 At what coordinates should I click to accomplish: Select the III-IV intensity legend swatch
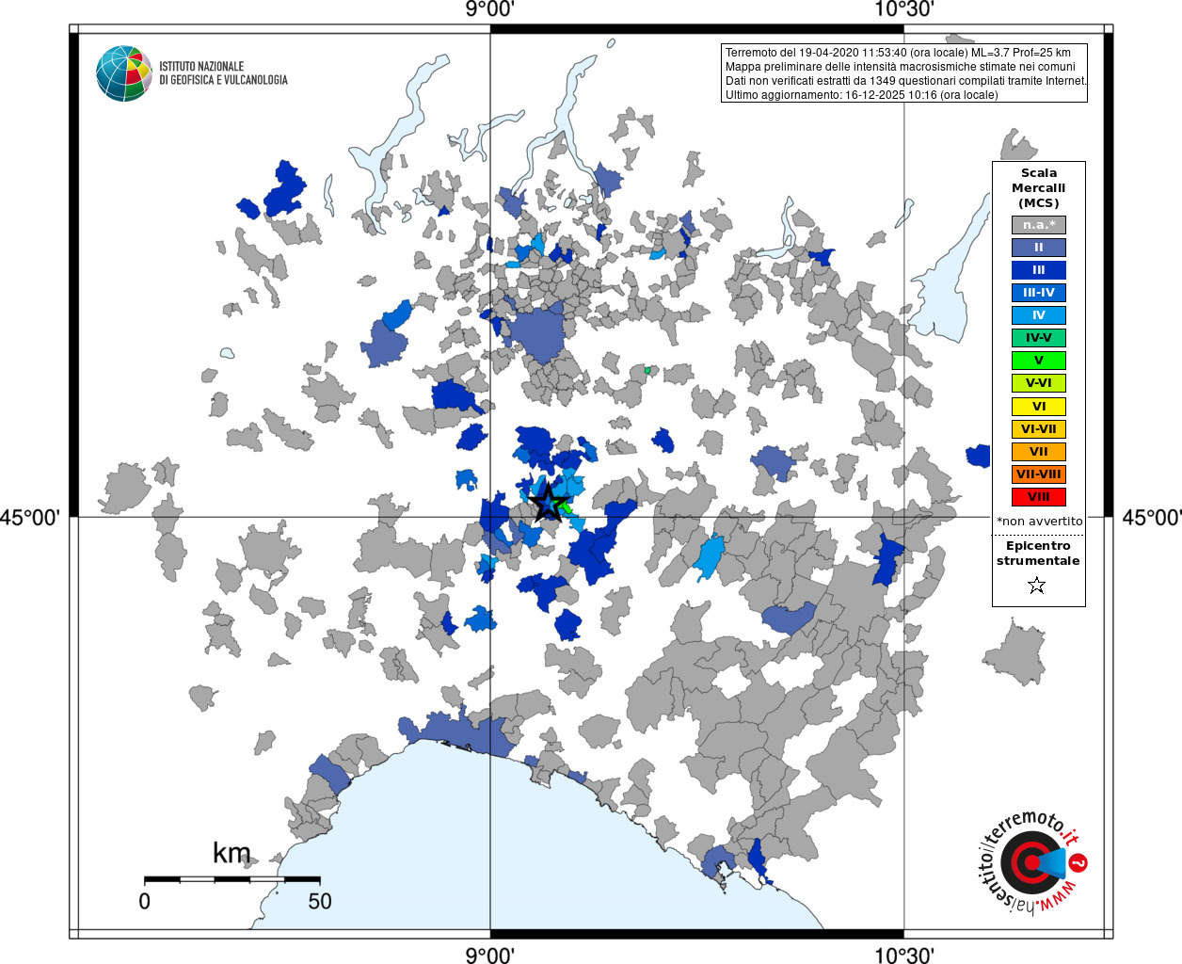click(x=1039, y=293)
